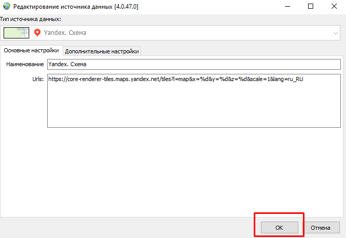346x238 pixels.
Task: Click the Наименование label
Action: 25,64
